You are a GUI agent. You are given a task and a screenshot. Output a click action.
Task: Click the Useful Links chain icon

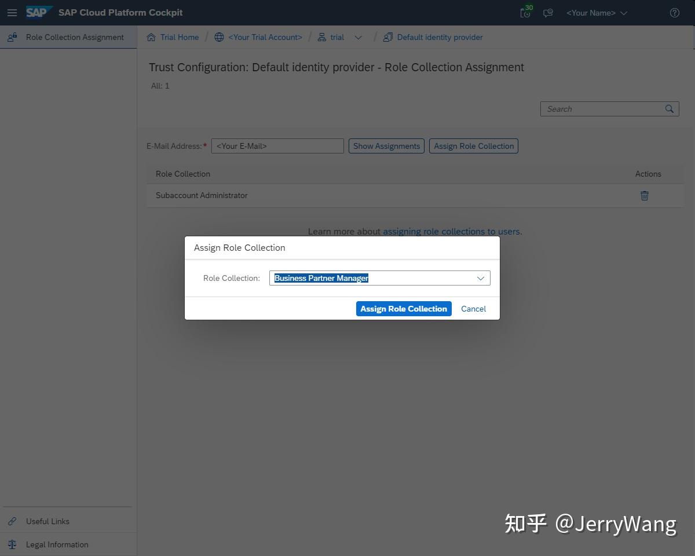(12, 521)
